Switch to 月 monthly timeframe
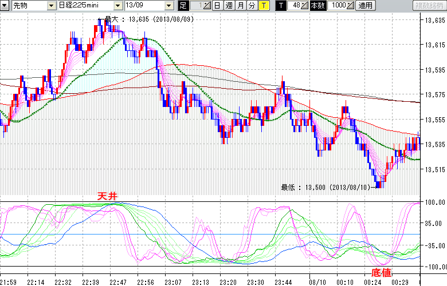This screenshot has height=286, width=447. pos(240,6)
